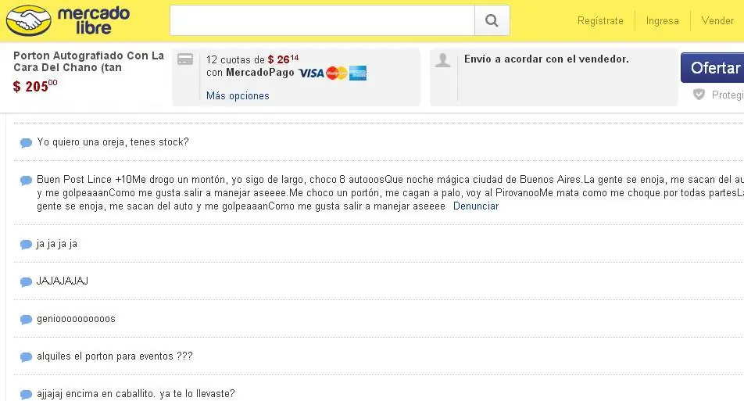Click the product title 'Porton Autografiado Con La Cara'
This screenshot has width=744, height=401.
coord(89,61)
